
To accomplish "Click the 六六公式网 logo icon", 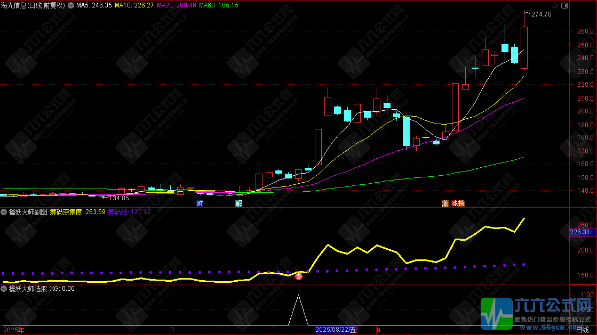I will pyautogui.click(x=497, y=314).
